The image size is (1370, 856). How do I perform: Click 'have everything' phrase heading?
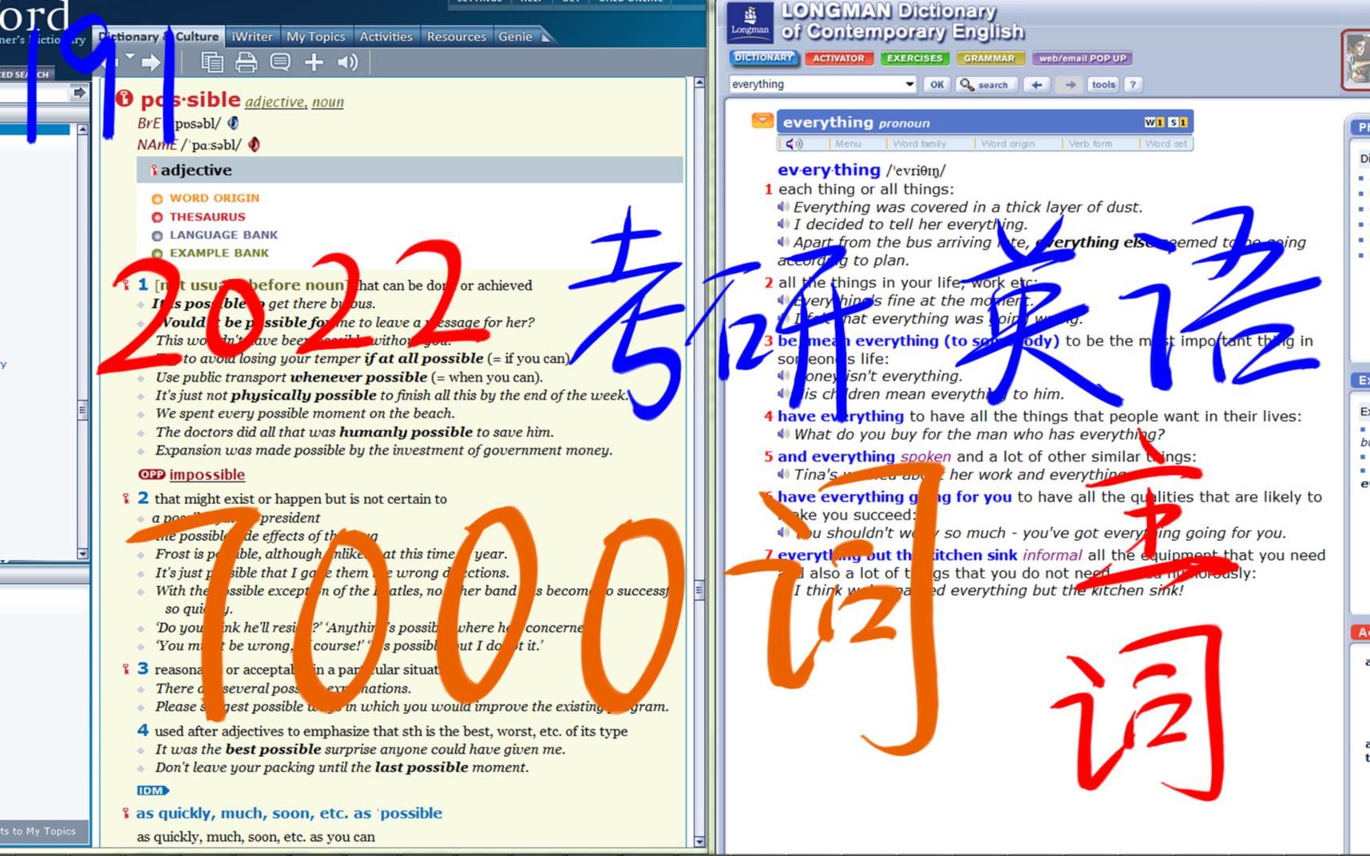click(x=841, y=416)
